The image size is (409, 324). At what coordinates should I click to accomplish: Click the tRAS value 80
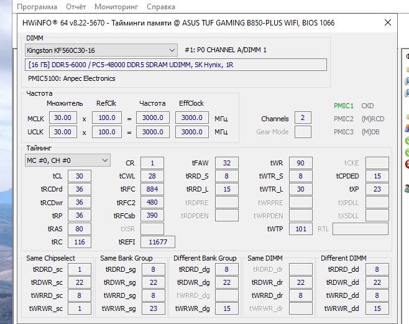80,229
